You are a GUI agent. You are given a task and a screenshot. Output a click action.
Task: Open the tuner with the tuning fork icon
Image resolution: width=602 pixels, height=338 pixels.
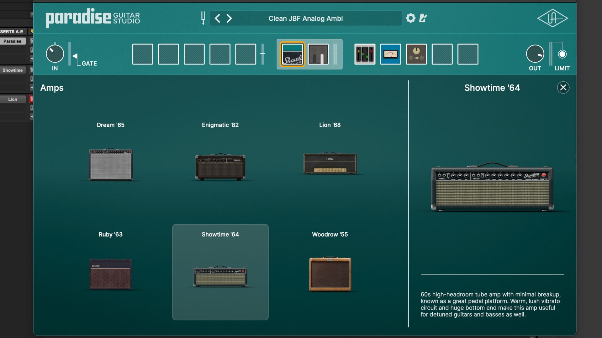(203, 18)
